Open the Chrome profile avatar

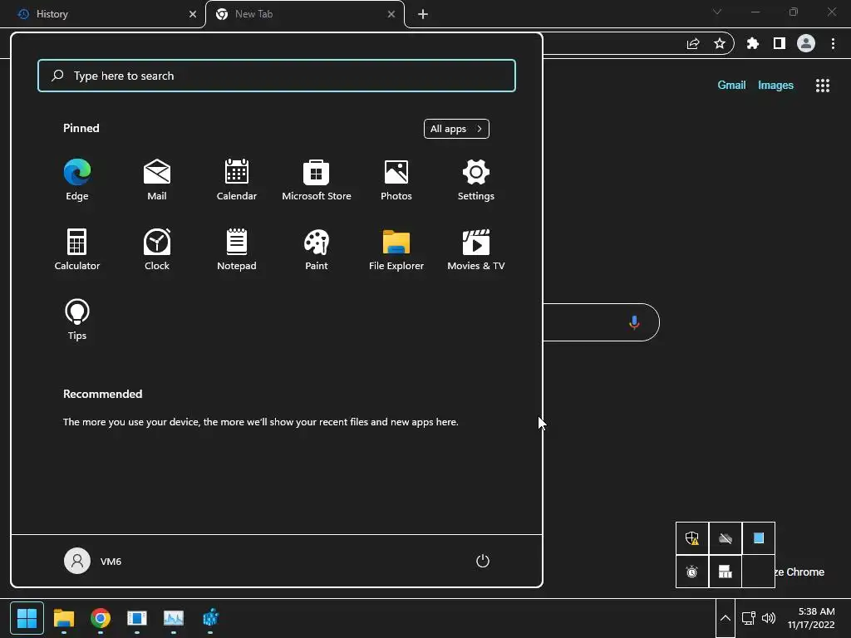(x=806, y=43)
